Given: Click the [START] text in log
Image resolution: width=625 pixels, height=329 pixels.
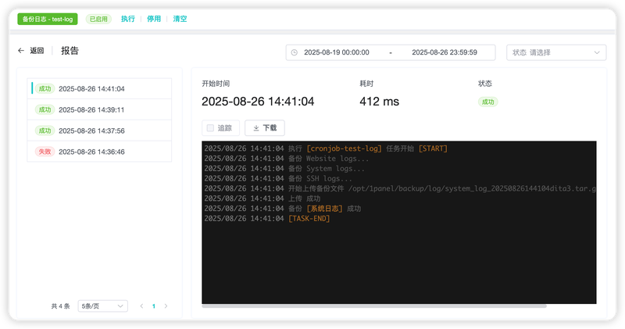Looking at the screenshot, I should pyautogui.click(x=433, y=148).
